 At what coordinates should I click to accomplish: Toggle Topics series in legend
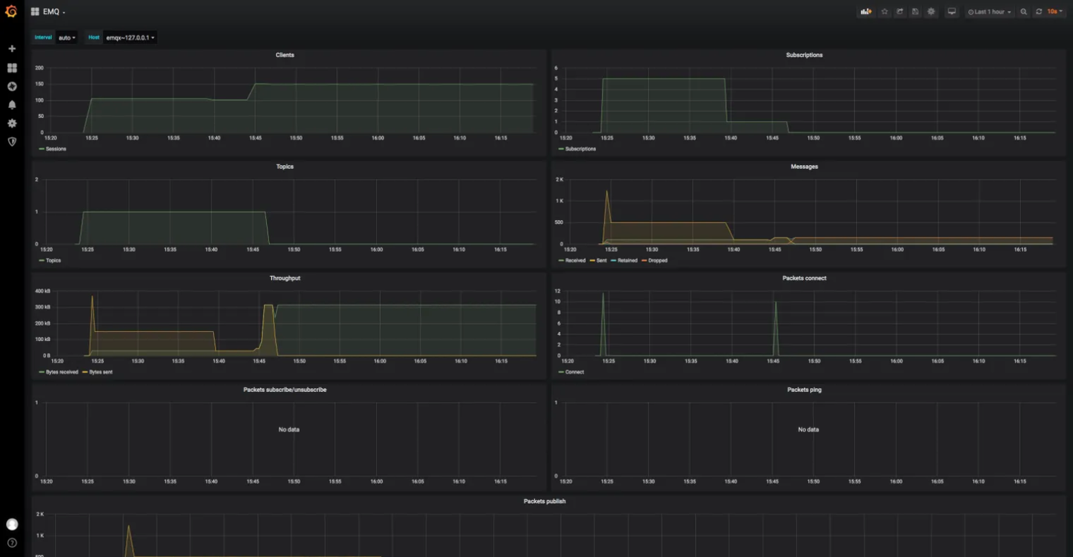tap(54, 260)
